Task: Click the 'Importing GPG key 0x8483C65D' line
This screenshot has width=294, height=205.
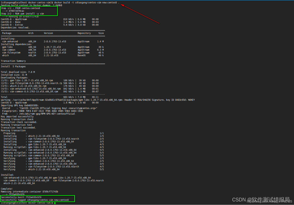Action: tap(20, 106)
